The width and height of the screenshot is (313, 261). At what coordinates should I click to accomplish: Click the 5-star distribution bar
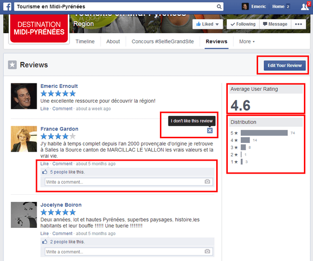pyautogui.click(x=264, y=133)
